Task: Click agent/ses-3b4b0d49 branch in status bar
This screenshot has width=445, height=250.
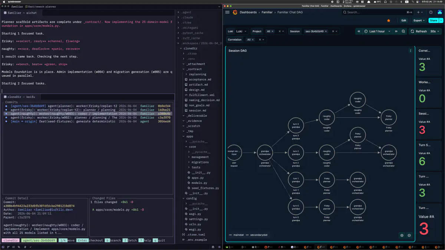Action: (39, 240)
